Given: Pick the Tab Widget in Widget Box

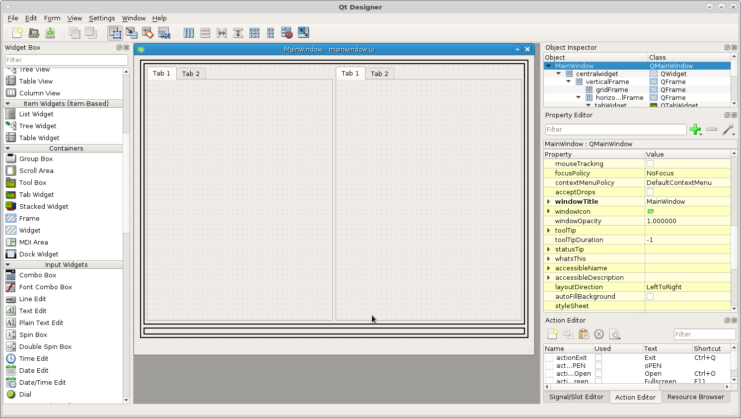Looking at the screenshot, I should pyautogui.click(x=36, y=194).
